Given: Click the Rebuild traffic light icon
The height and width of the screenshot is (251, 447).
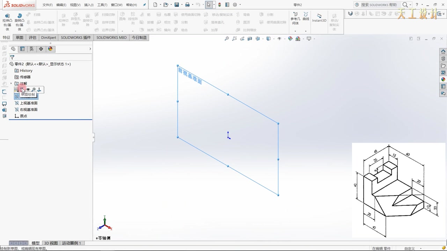Looking at the screenshot, I should tap(219, 5).
